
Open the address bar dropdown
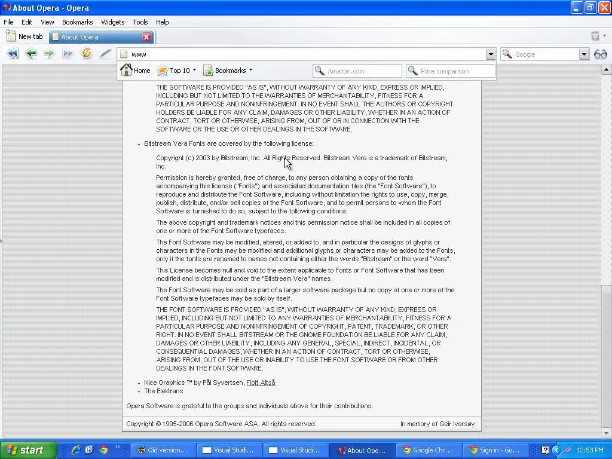click(x=491, y=54)
